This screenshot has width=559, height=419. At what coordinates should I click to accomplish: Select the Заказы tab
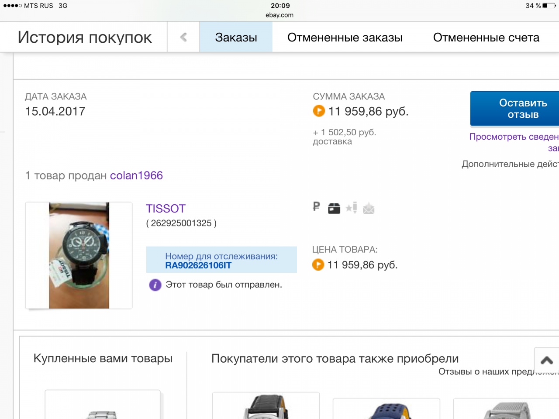[236, 38]
